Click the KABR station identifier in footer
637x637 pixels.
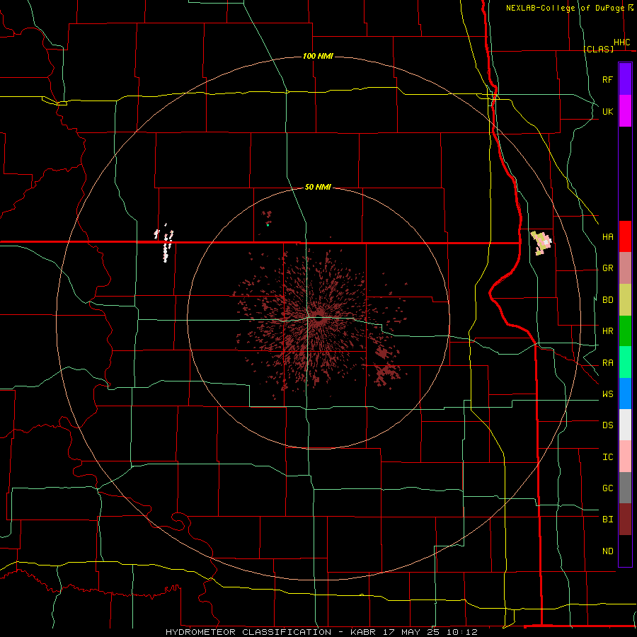pos(363,632)
